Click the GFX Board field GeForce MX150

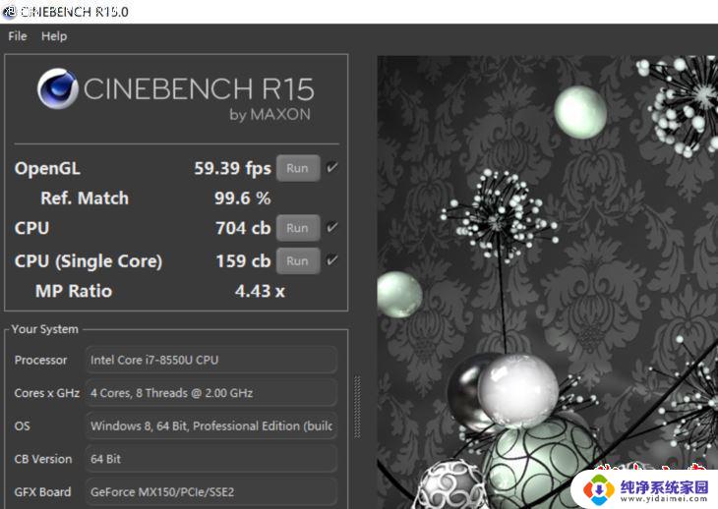click(211, 491)
